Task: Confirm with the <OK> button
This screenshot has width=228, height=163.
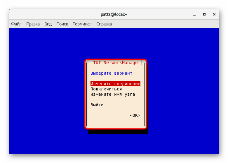Action: [x=135, y=115]
